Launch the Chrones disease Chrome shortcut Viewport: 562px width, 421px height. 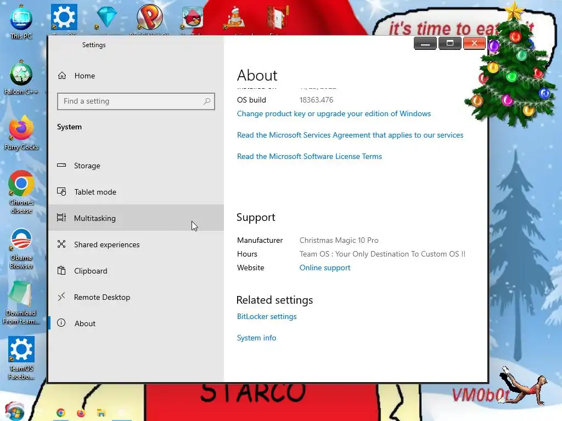(21, 192)
